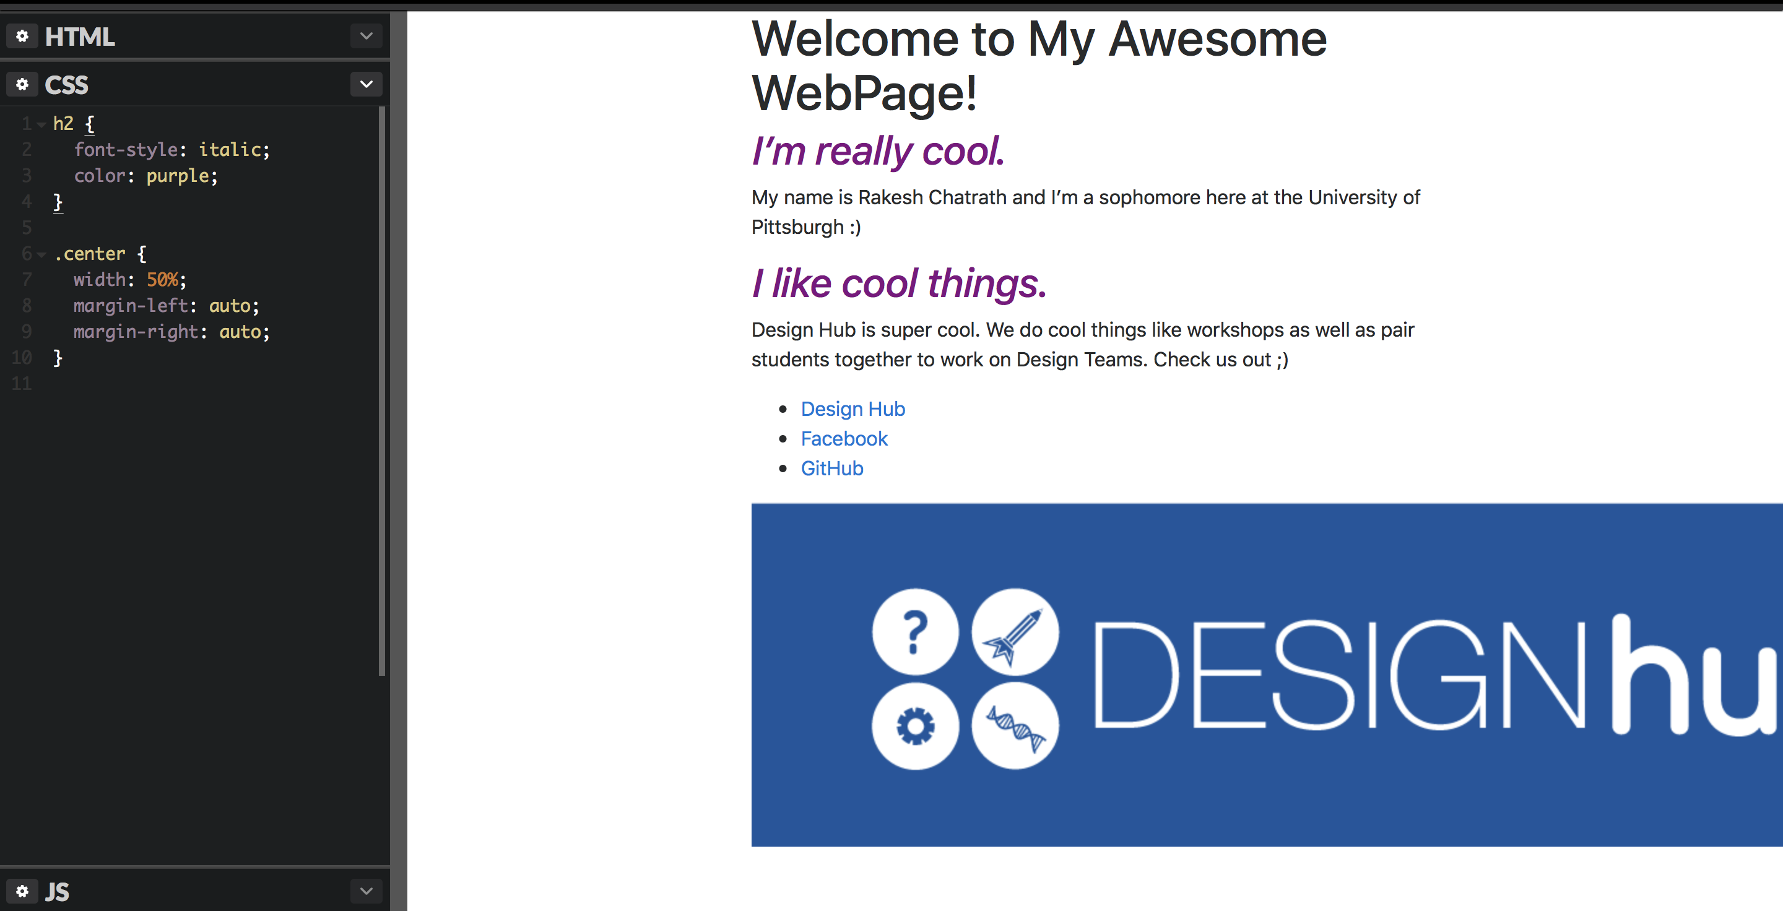Click the 'h2' selector text

(63, 123)
